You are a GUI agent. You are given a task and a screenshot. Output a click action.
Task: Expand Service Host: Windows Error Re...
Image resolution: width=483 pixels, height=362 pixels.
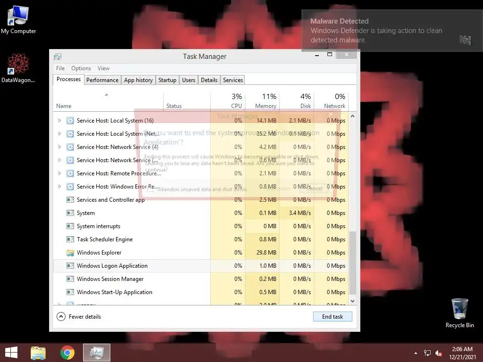click(x=60, y=187)
